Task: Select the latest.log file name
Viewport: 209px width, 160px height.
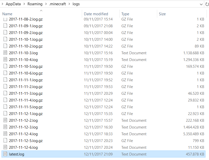Action: (x=17, y=154)
